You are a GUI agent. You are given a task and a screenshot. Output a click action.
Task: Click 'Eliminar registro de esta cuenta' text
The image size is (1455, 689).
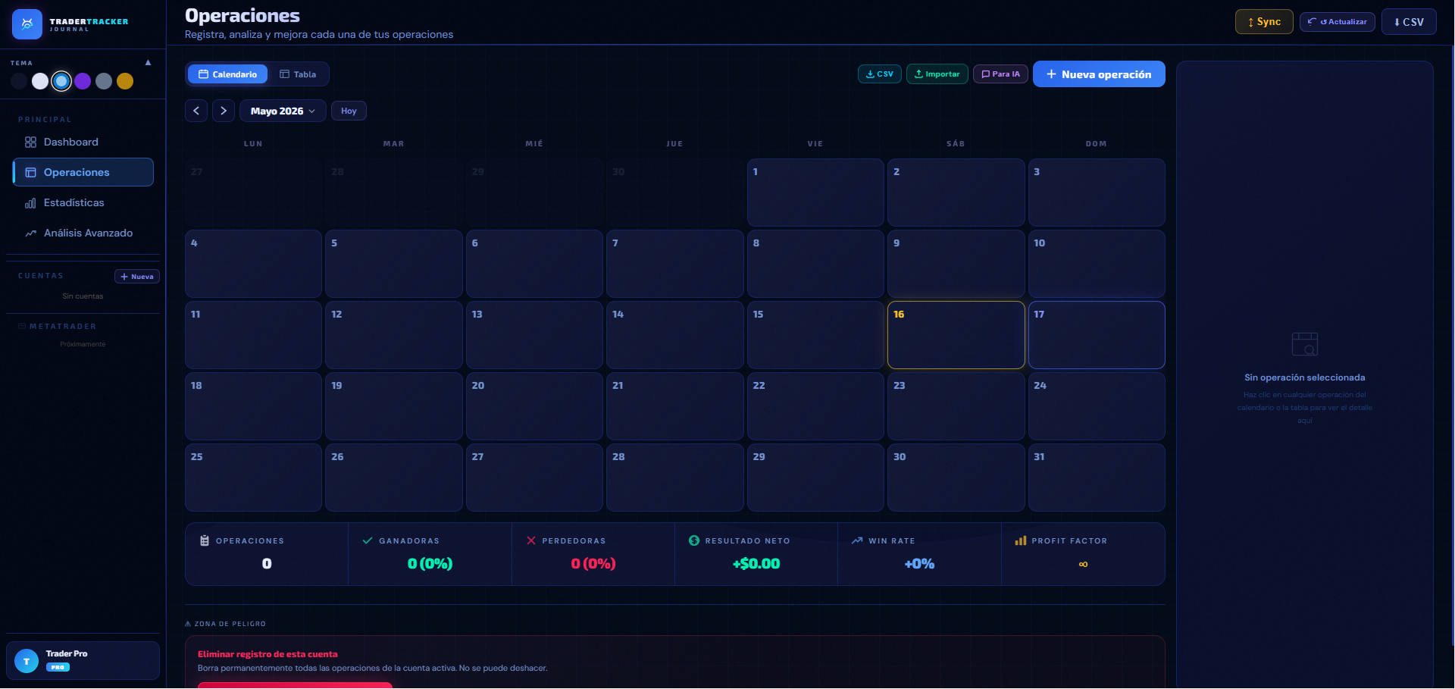click(x=268, y=654)
